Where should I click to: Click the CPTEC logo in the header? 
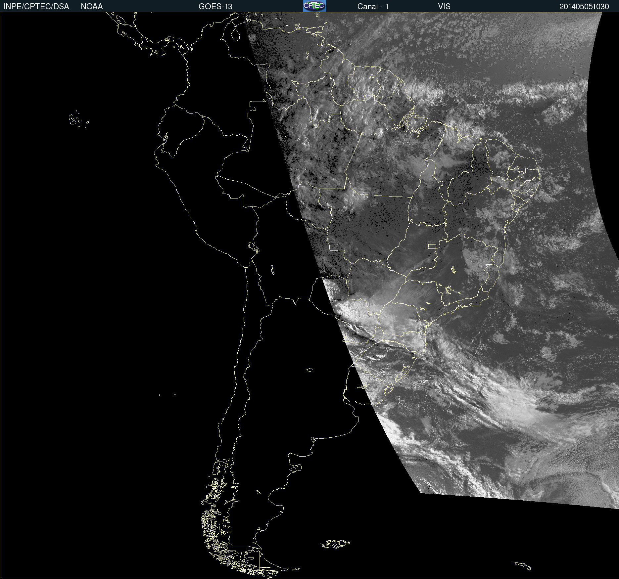(314, 6)
